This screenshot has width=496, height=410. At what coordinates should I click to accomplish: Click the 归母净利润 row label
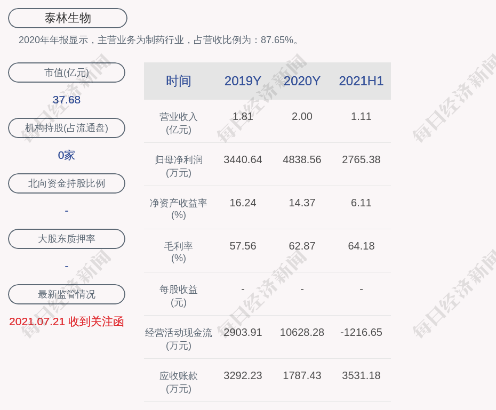[x=179, y=166]
